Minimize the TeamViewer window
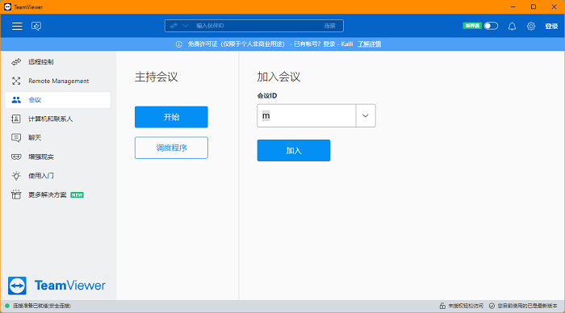The image size is (565, 313). click(x=513, y=6)
